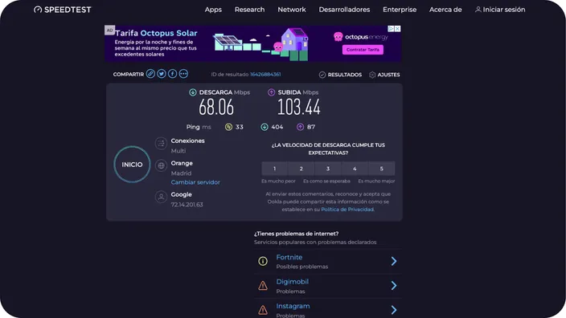Expand the Digimobil row chevron
Screen dimensions: 566x318
click(394, 286)
